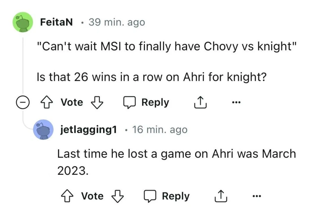
Task: Click the thread line beside FeitaN's comment
Action: [23, 66]
